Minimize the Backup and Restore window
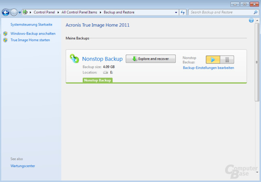 coord(235,4)
